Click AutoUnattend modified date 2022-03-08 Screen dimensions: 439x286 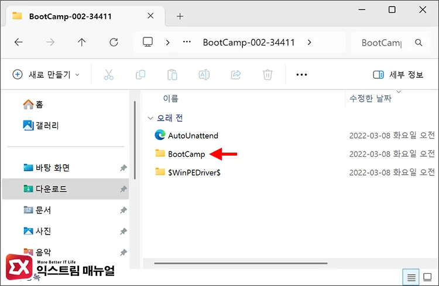392,136
